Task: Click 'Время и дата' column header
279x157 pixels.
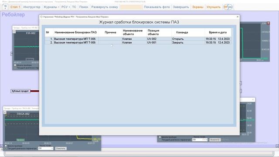Action: (218, 32)
